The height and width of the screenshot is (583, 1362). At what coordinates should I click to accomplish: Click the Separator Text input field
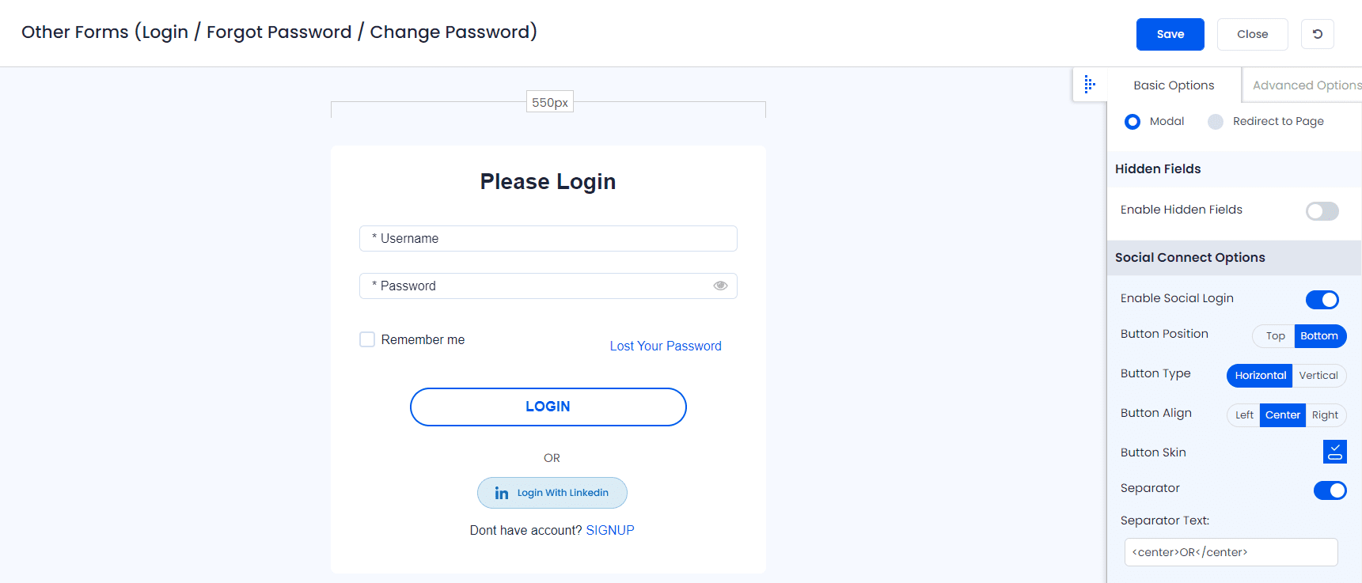1231,552
